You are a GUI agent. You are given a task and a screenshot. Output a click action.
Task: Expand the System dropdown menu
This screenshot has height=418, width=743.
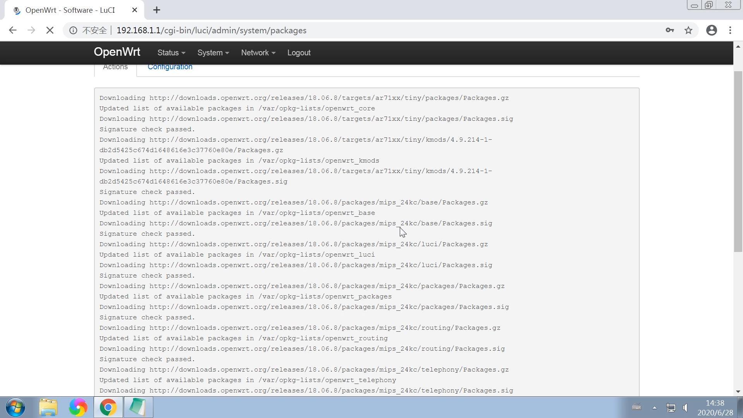pos(213,53)
